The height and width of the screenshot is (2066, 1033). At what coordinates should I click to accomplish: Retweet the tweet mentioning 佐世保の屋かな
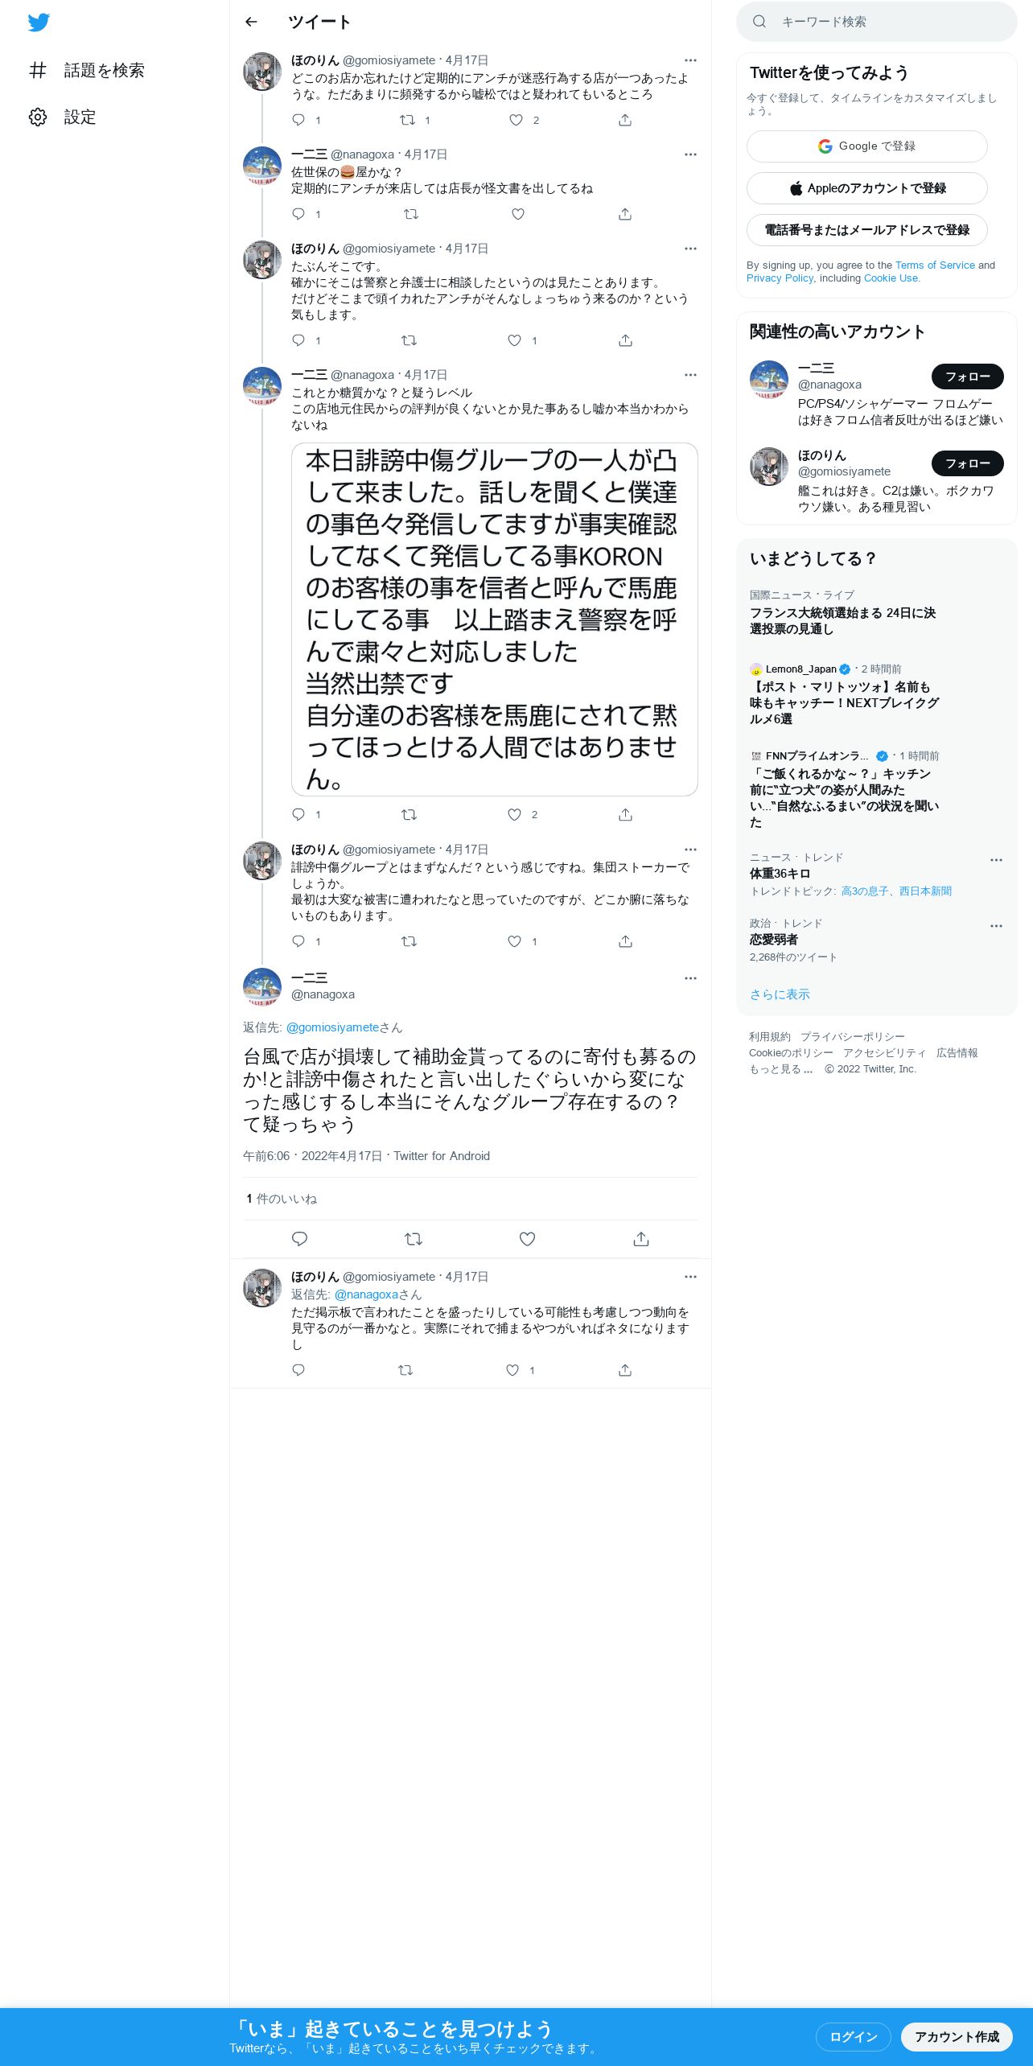pos(410,214)
